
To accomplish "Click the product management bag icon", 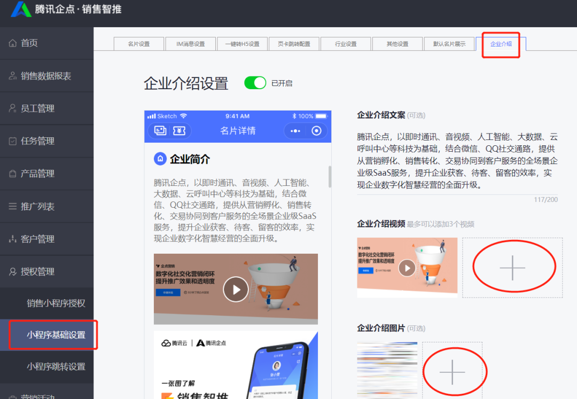I will tap(12, 174).
